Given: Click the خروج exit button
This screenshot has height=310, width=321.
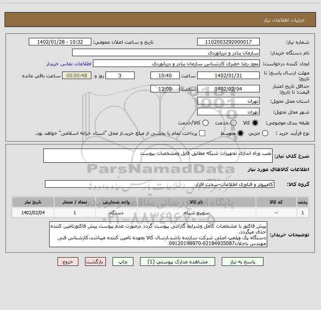Looking at the screenshot, I should click(x=68, y=262).
